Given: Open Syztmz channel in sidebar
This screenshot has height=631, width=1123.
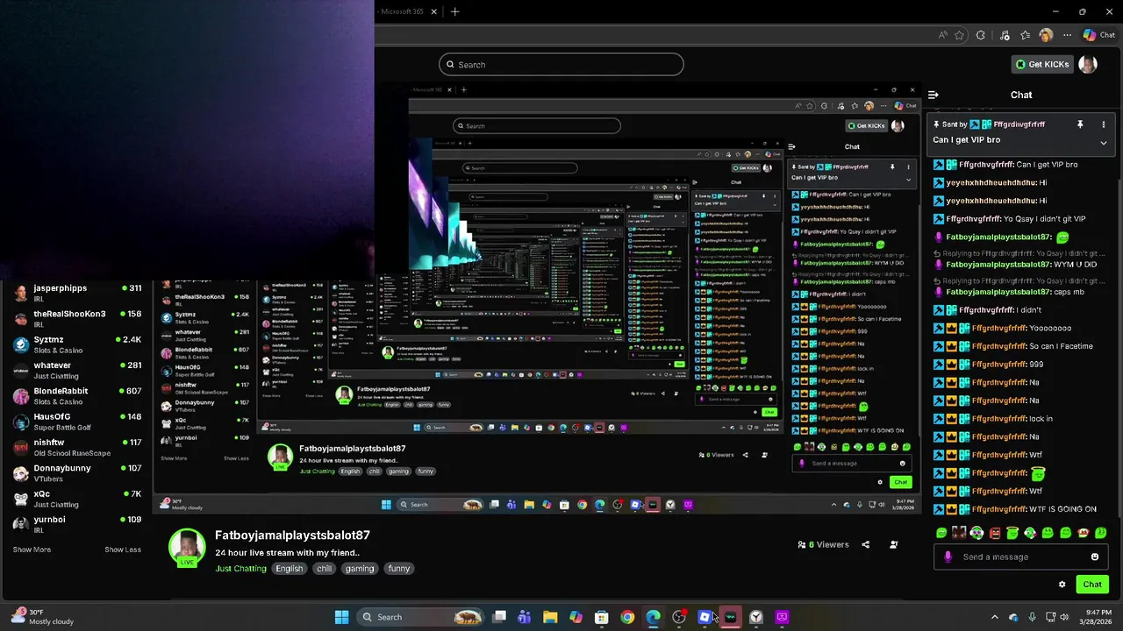Looking at the screenshot, I should (76, 344).
